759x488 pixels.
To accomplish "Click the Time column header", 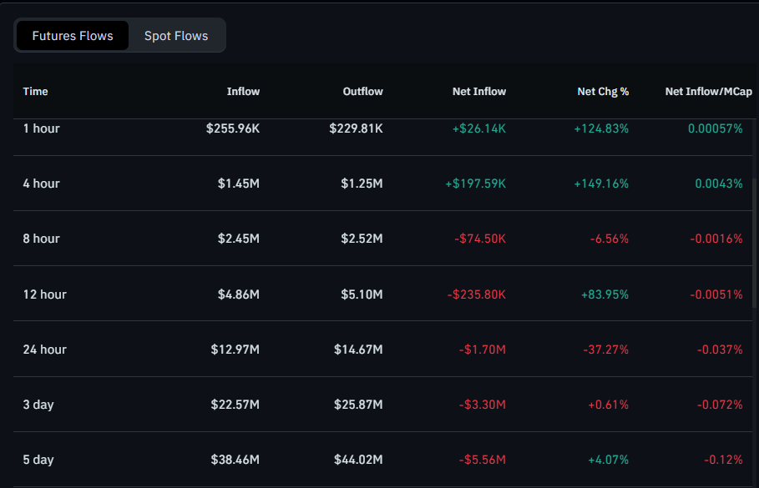I will click(36, 92).
